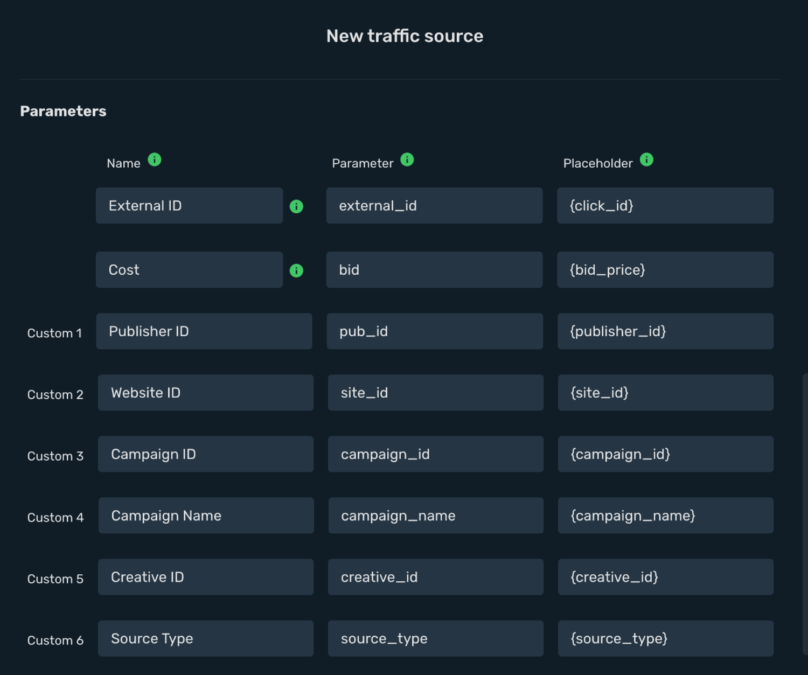Viewport: 808px width, 675px height.
Task: Edit the {campaign_id} placeholder field
Action: click(x=666, y=454)
